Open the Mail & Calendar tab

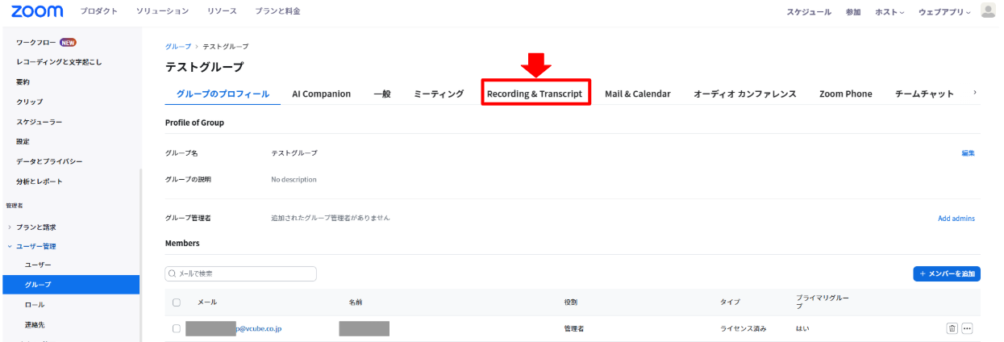(637, 94)
